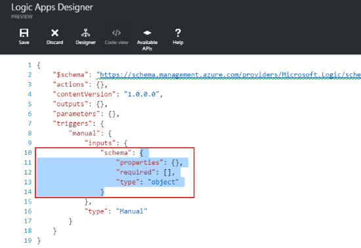
Task: Click the Discard X icon
Action: (x=54, y=33)
